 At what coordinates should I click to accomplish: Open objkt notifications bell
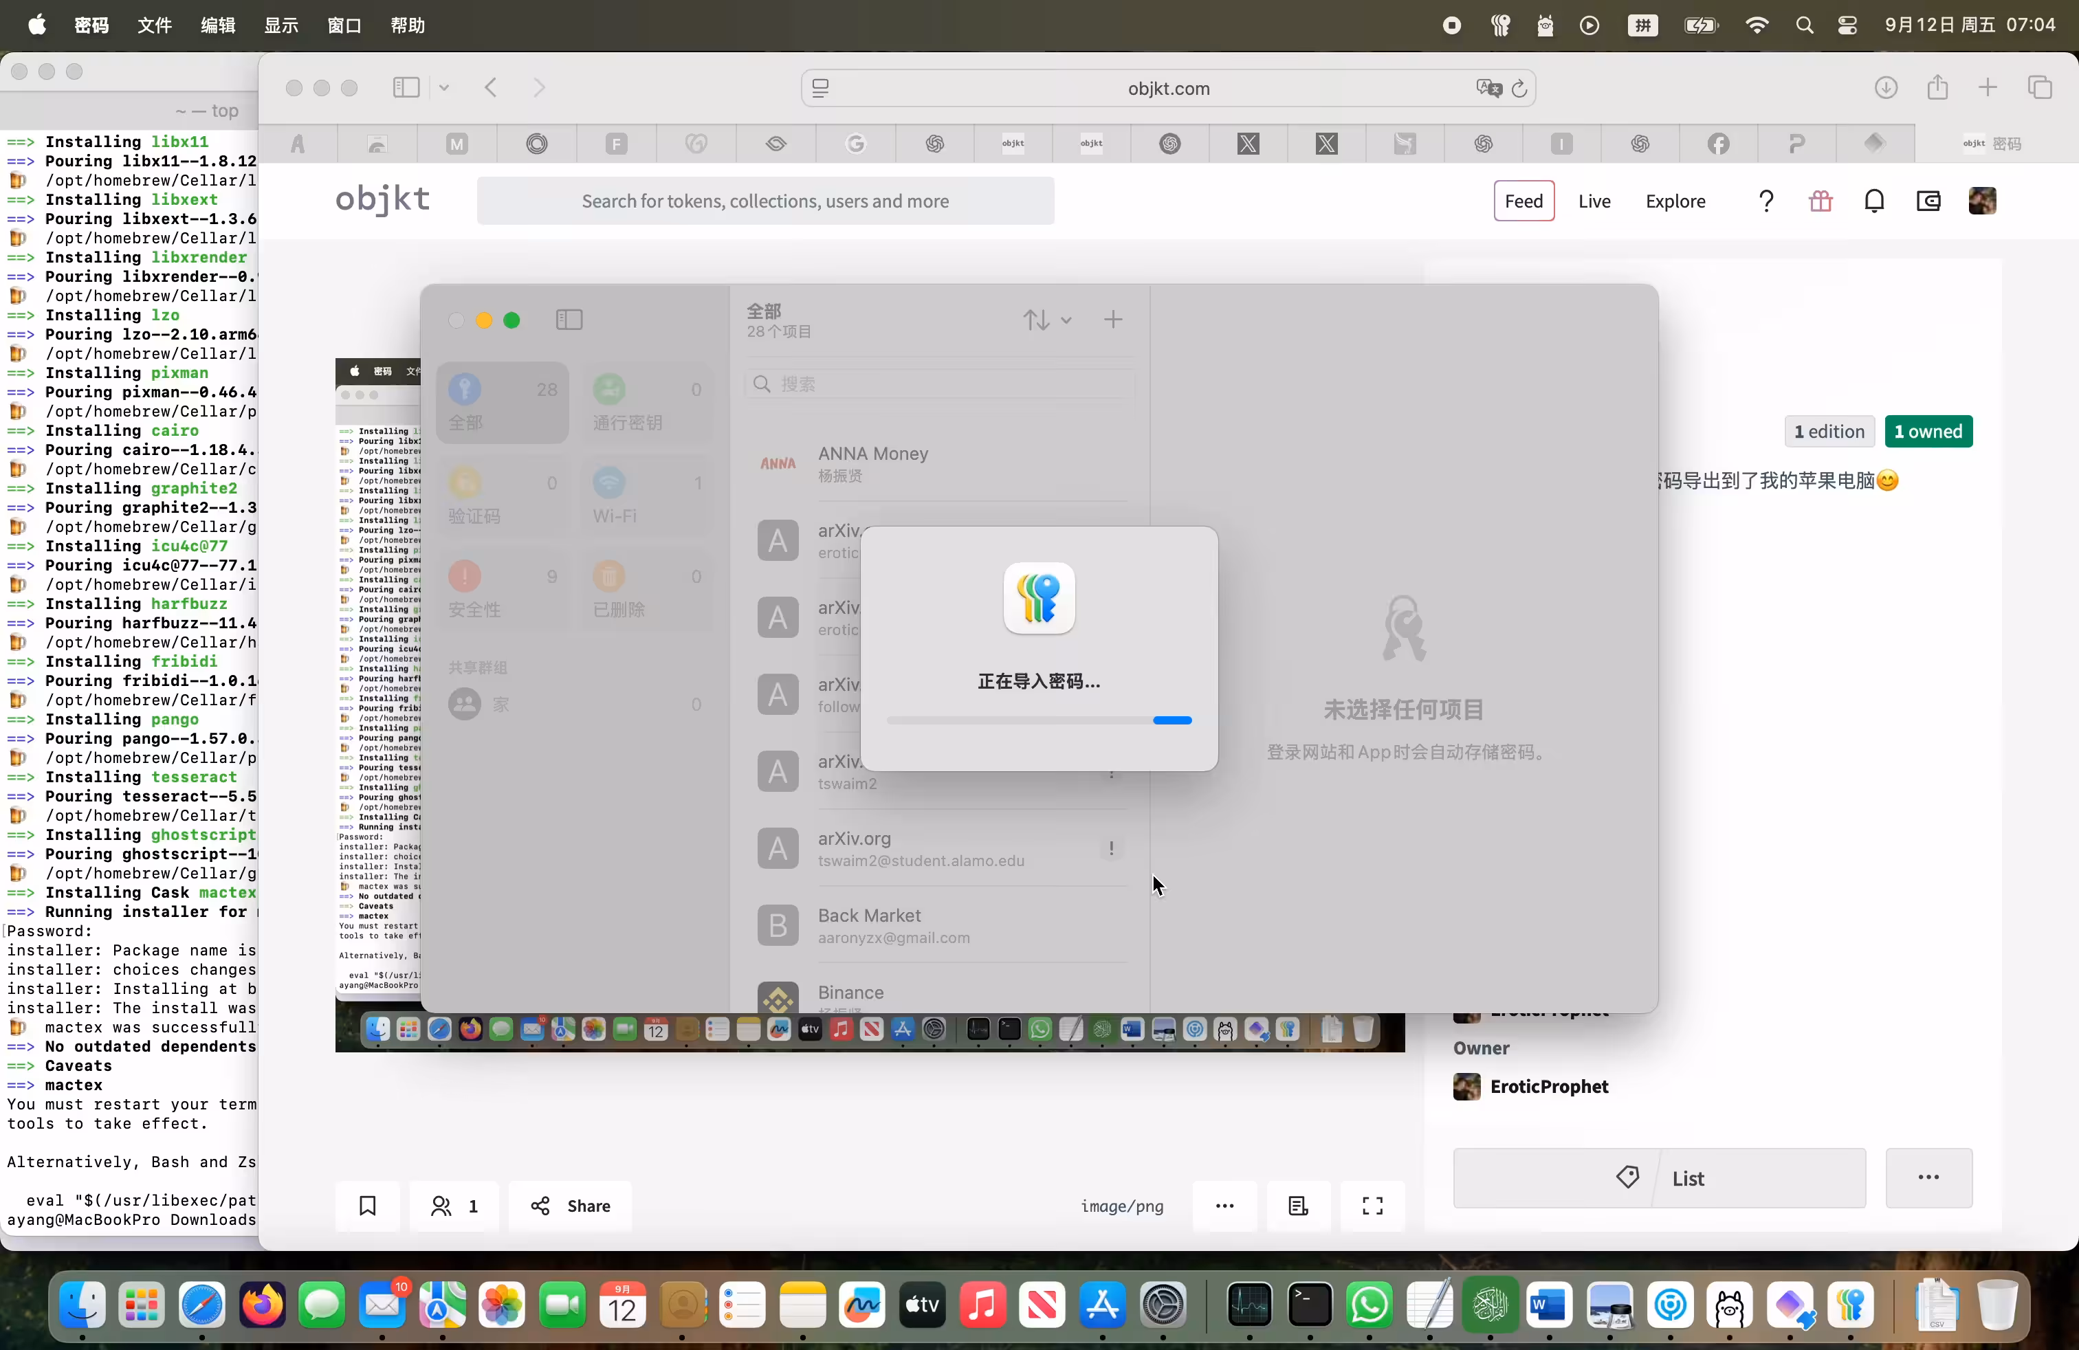(x=1873, y=201)
